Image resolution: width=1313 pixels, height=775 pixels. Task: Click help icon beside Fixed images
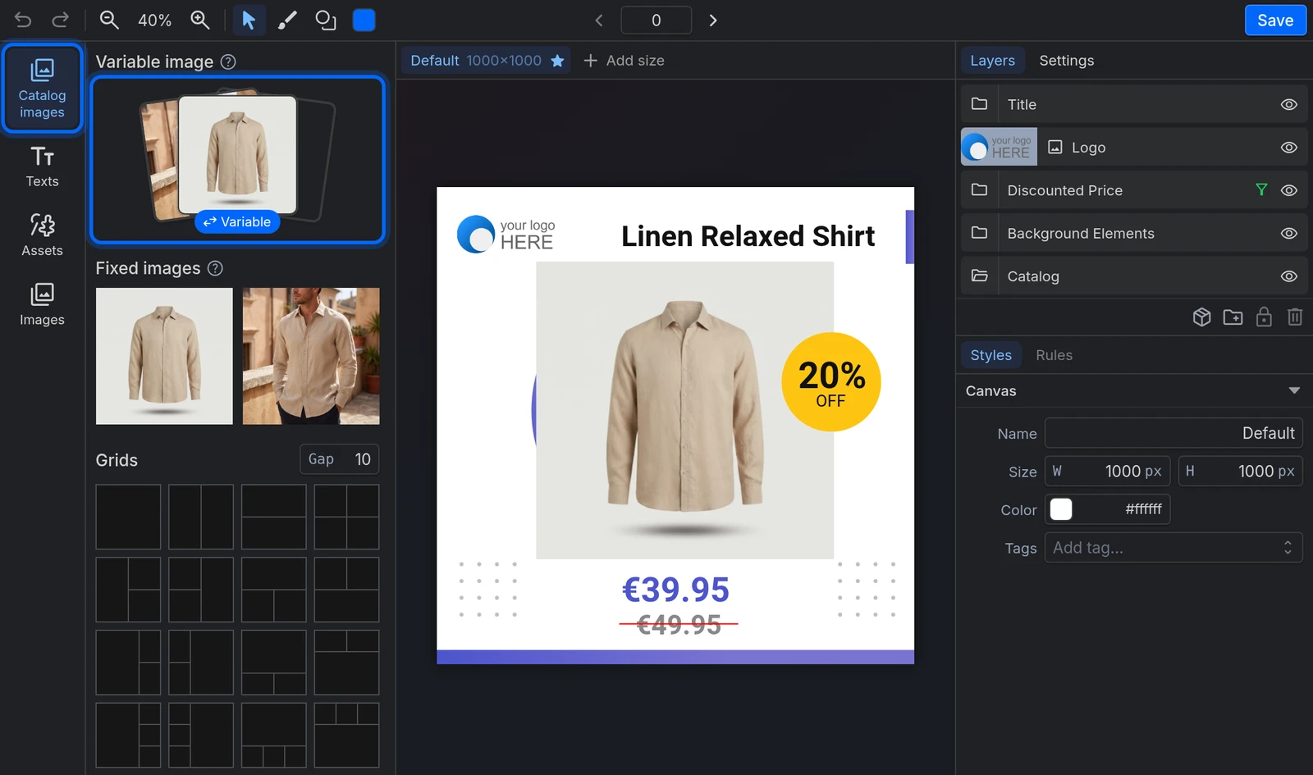coord(216,268)
